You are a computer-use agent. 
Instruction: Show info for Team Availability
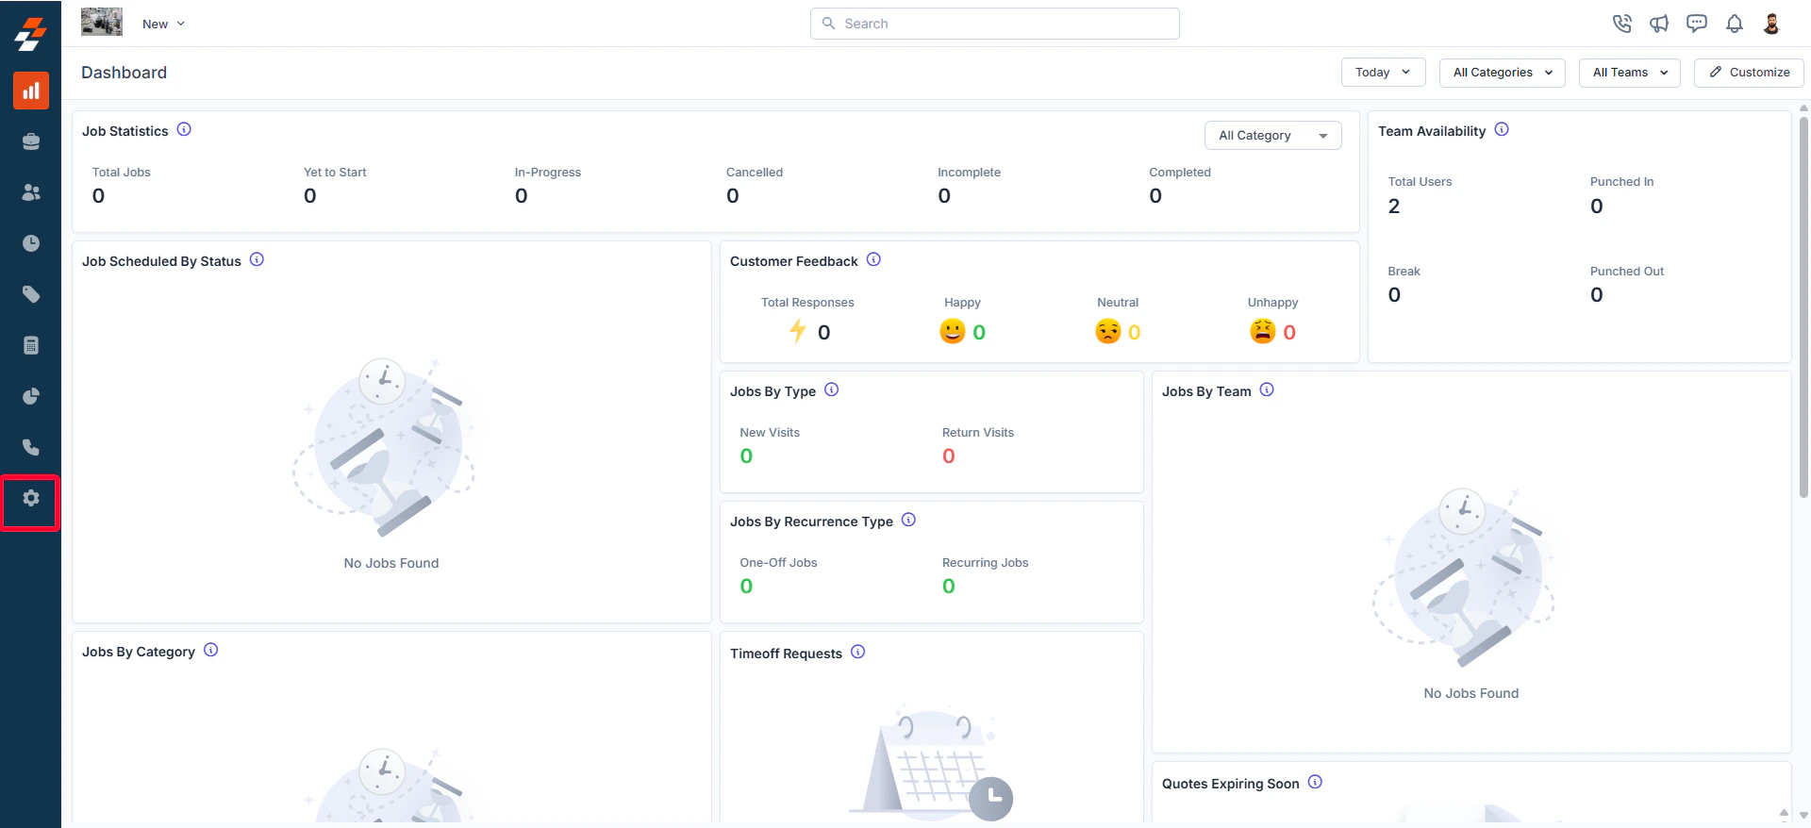[x=1502, y=129]
